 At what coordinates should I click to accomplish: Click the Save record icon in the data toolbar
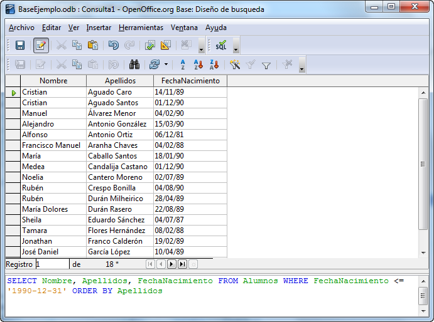[20, 65]
